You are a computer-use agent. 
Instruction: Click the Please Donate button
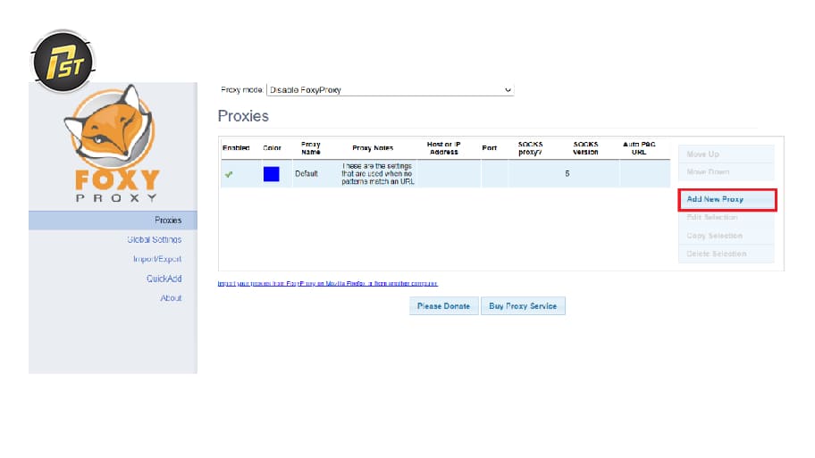(443, 306)
